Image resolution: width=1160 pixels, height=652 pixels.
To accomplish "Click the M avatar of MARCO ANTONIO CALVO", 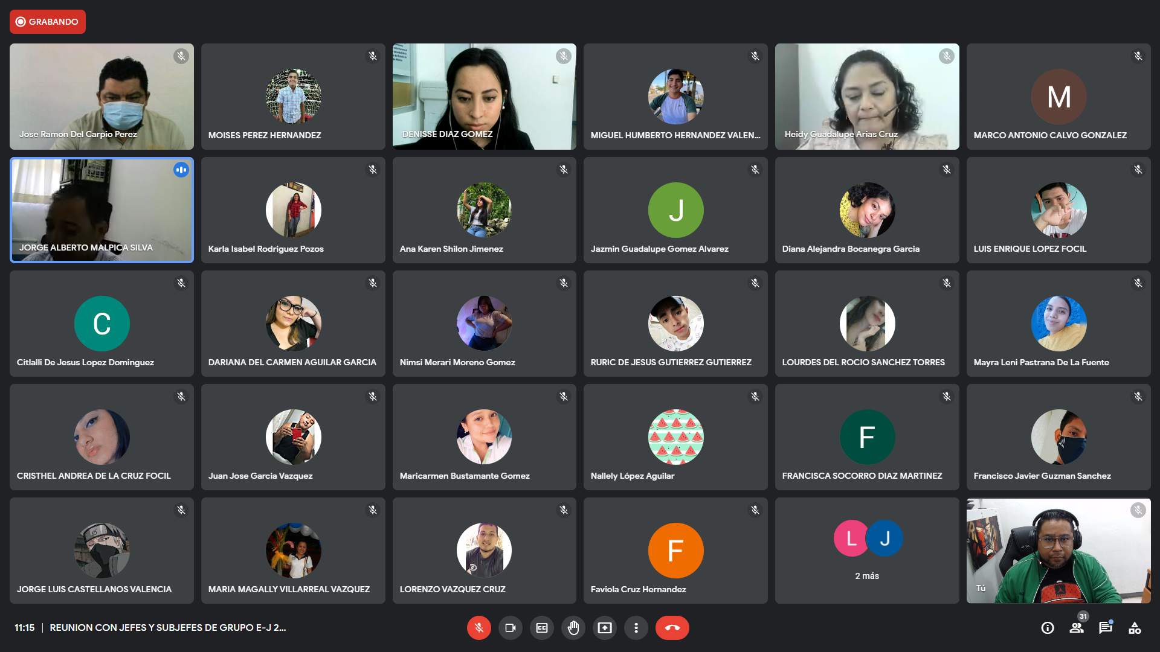I will click(x=1058, y=97).
